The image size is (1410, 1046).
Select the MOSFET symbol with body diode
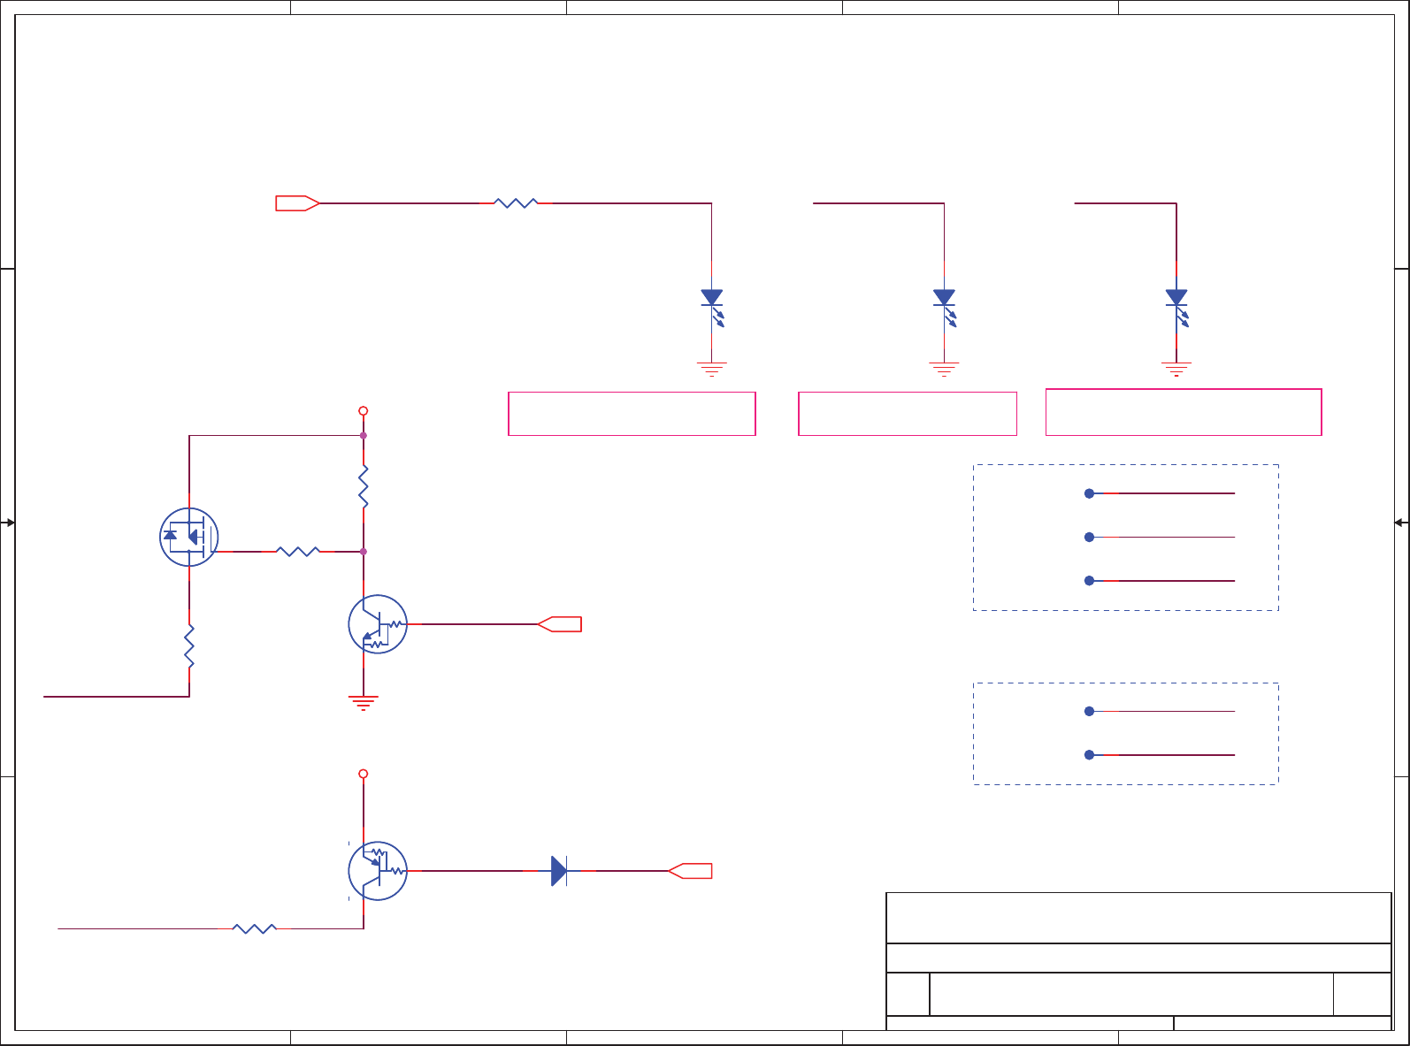tap(189, 537)
